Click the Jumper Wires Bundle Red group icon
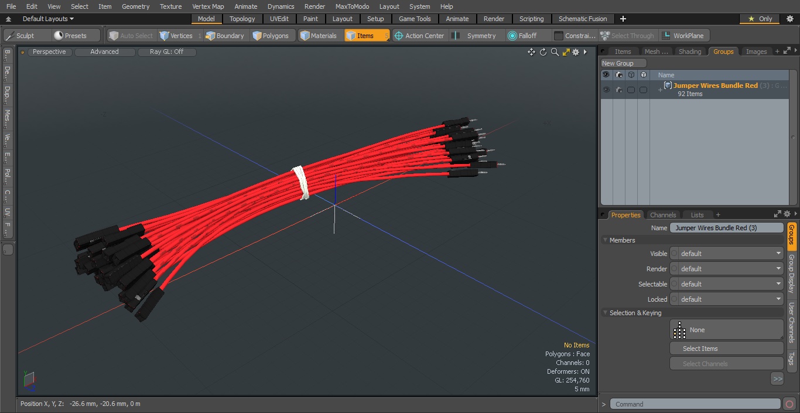800x413 pixels. (x=668, y=86)
